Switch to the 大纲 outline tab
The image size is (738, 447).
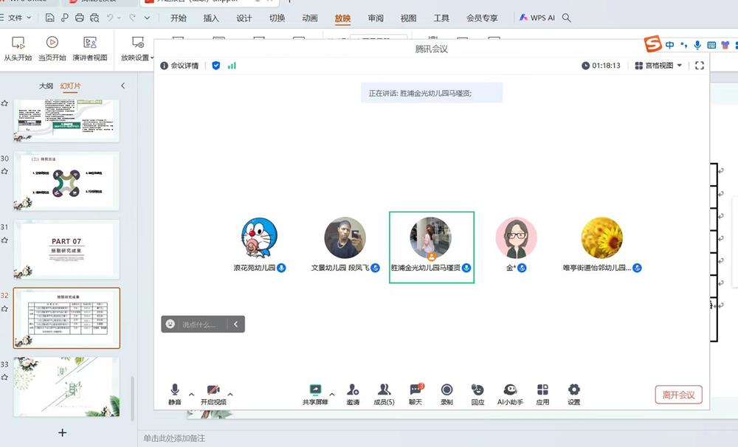46,86
